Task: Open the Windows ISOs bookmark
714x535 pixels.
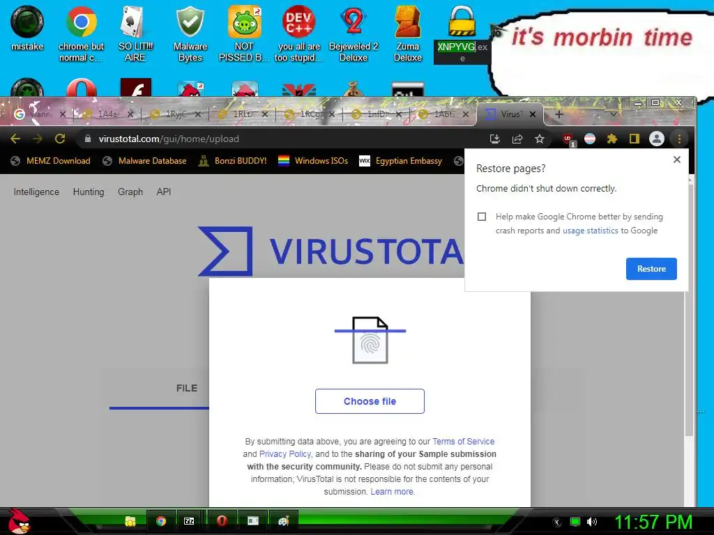Action: click(x=313, y=161)
